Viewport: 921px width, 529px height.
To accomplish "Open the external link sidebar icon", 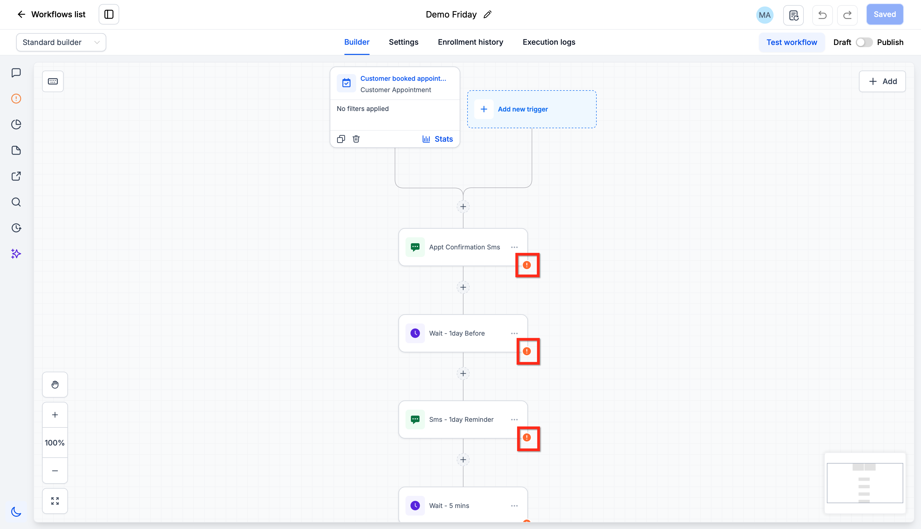I will pyautogui.click(x=16, y=176).
